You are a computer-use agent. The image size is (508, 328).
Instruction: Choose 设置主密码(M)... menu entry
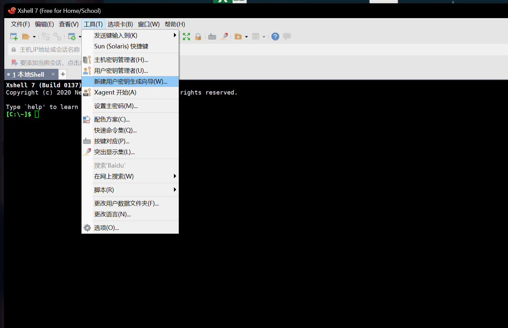coord(130,106)
